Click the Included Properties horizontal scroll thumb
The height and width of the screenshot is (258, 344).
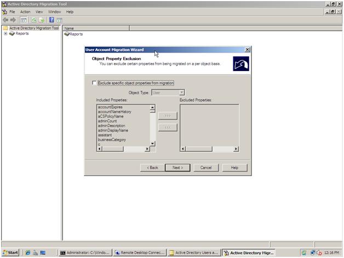[113, 149]
